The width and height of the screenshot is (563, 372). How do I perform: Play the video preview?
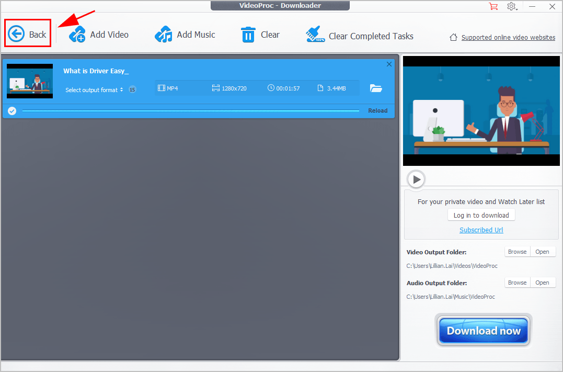tap(416, 179)
